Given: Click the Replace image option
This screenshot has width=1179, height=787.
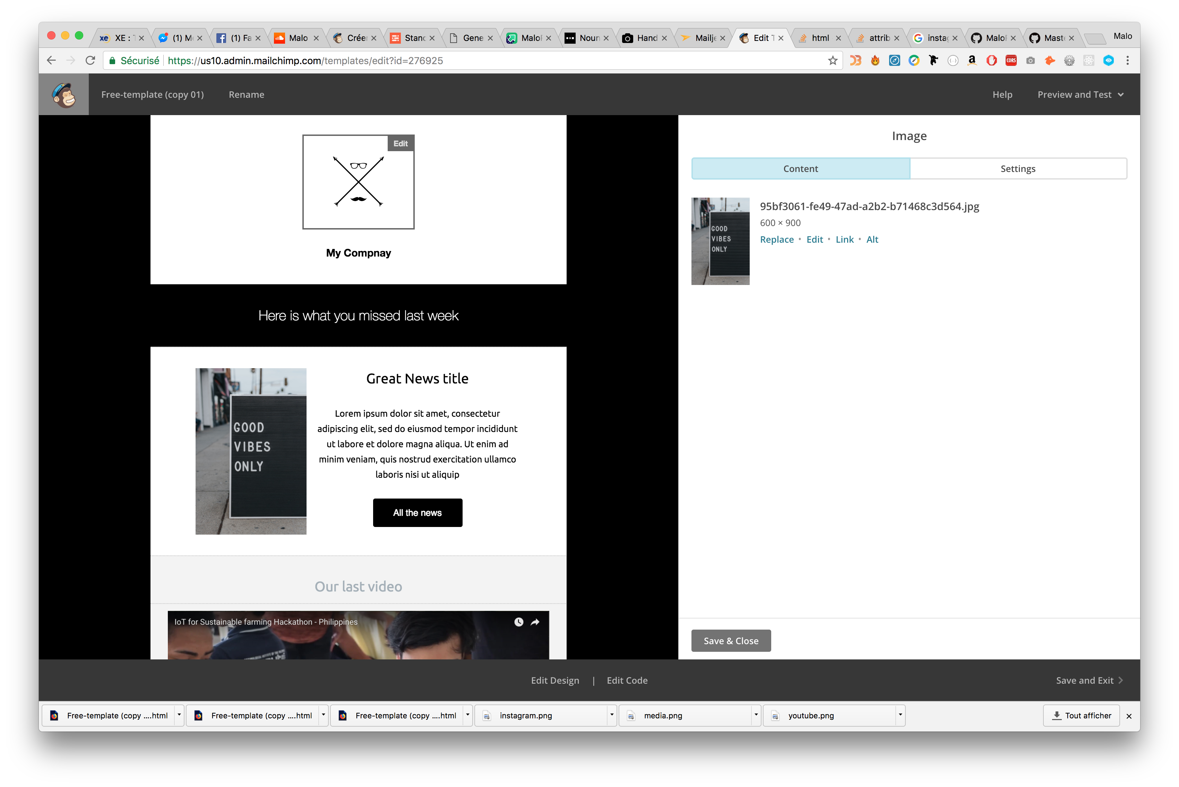Looking at the screenshot, I should click(x=777, y=239).
